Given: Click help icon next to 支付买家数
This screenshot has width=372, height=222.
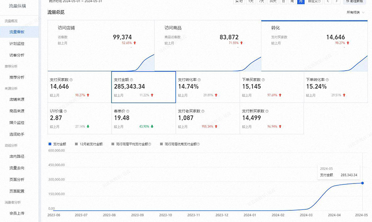Looking at the screenshot, I should pyautogui.click(x=71, y=80).
